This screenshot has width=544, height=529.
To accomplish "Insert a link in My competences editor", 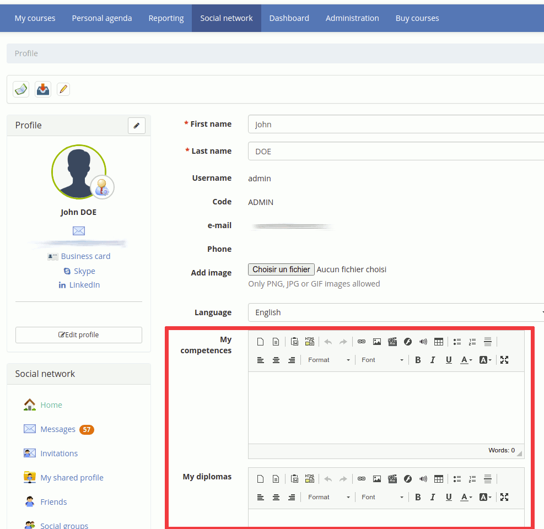I will tap(362, 341).
